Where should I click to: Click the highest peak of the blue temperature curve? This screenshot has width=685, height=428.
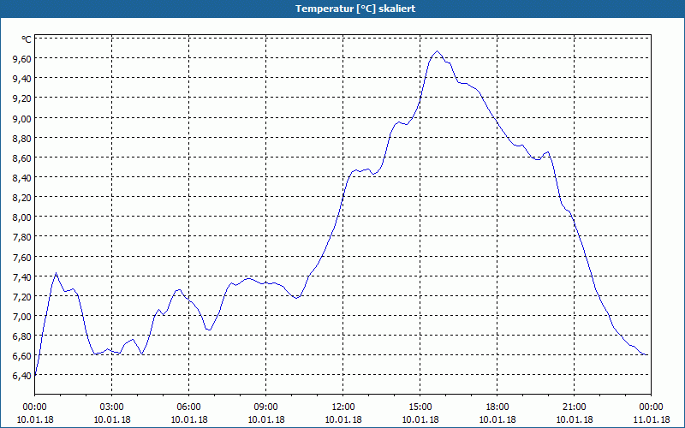pos(438,51)
